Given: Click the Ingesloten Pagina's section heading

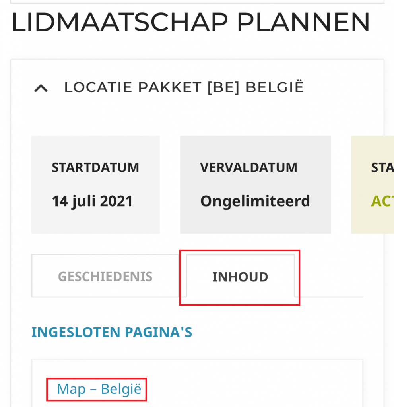Looking at the screenshot, I should click(112, 332).
